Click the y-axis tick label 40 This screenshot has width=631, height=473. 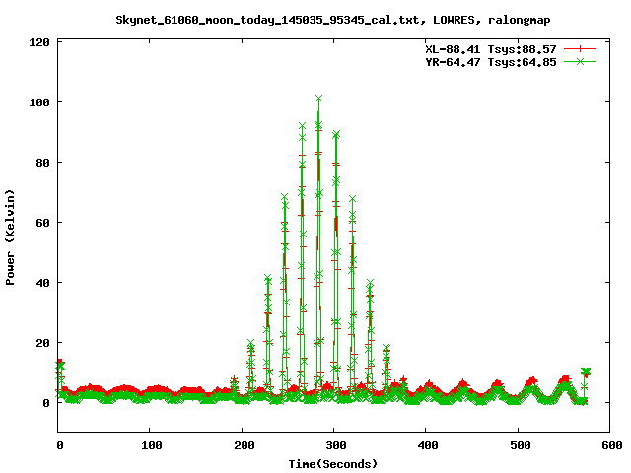(42, 283)
